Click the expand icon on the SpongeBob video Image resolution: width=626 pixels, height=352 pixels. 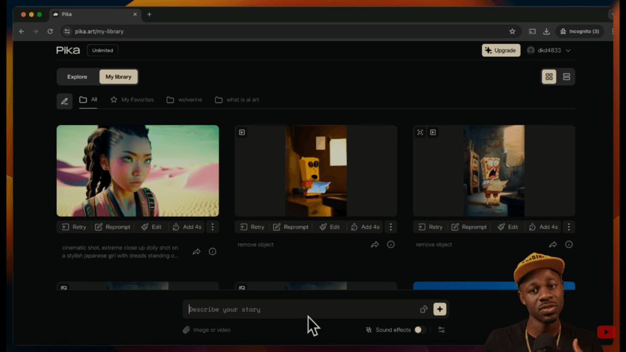419,132
